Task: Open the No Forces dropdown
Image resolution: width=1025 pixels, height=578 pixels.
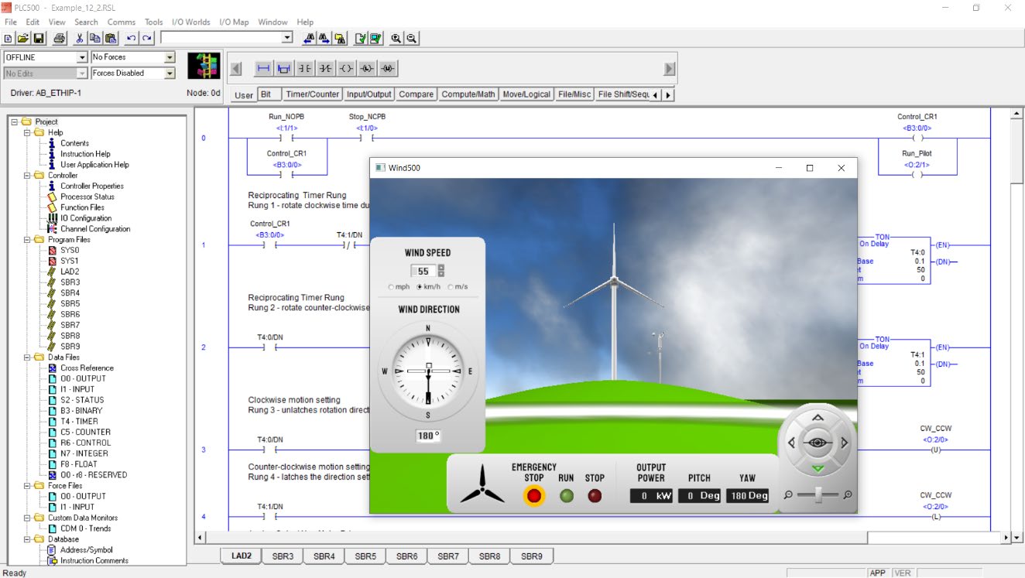Action: pyautogui.click(x=170, y=57)
